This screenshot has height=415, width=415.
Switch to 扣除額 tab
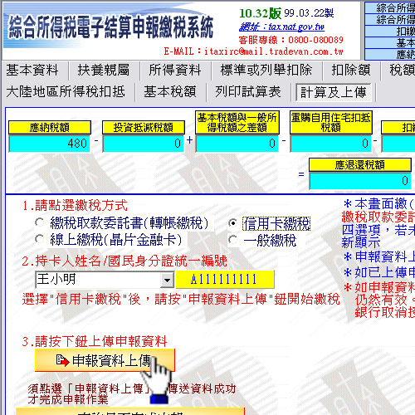point(351,70)
